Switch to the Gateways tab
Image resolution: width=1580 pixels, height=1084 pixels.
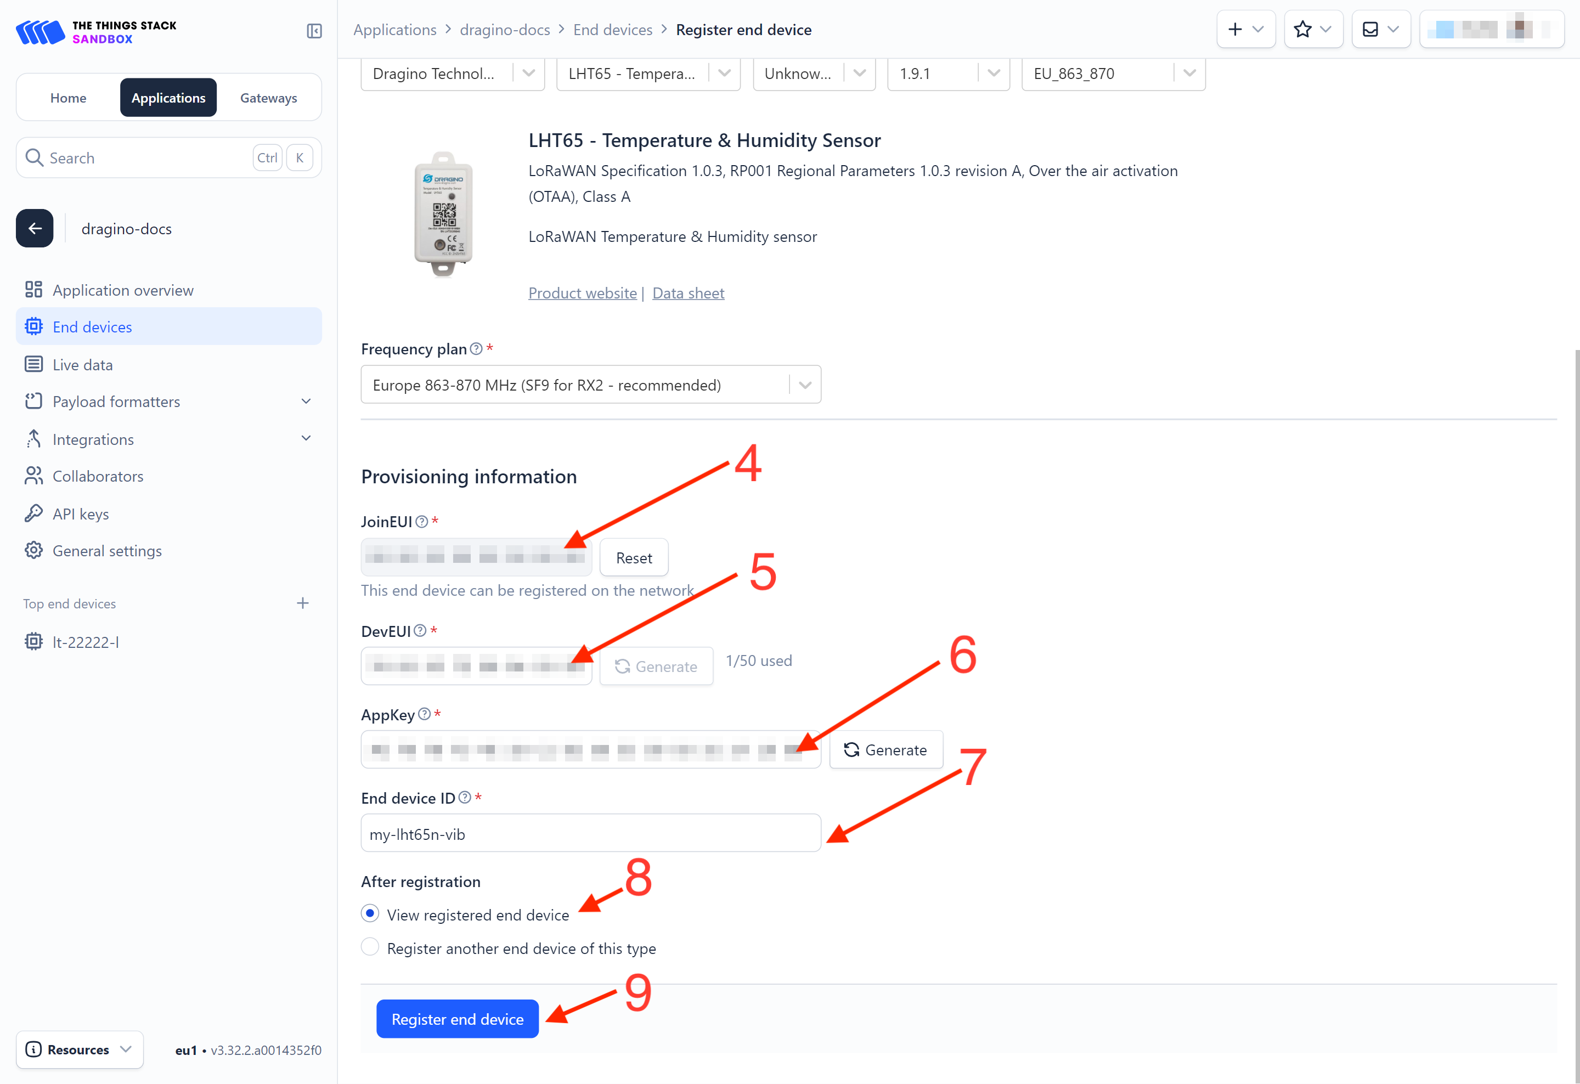(x=269, y=98)
